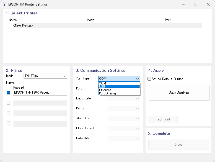The image size is (215, 162).
Task: Close the window with the X button
Action: tap(208, 4)
